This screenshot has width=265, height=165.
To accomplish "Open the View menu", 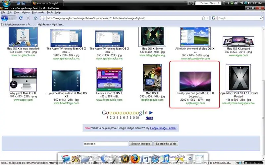I will (x=17, y=13).
